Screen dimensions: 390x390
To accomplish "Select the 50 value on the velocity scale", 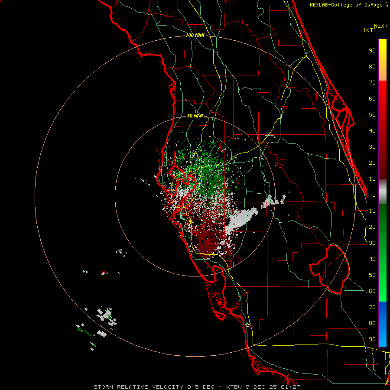I will (372, 115).
